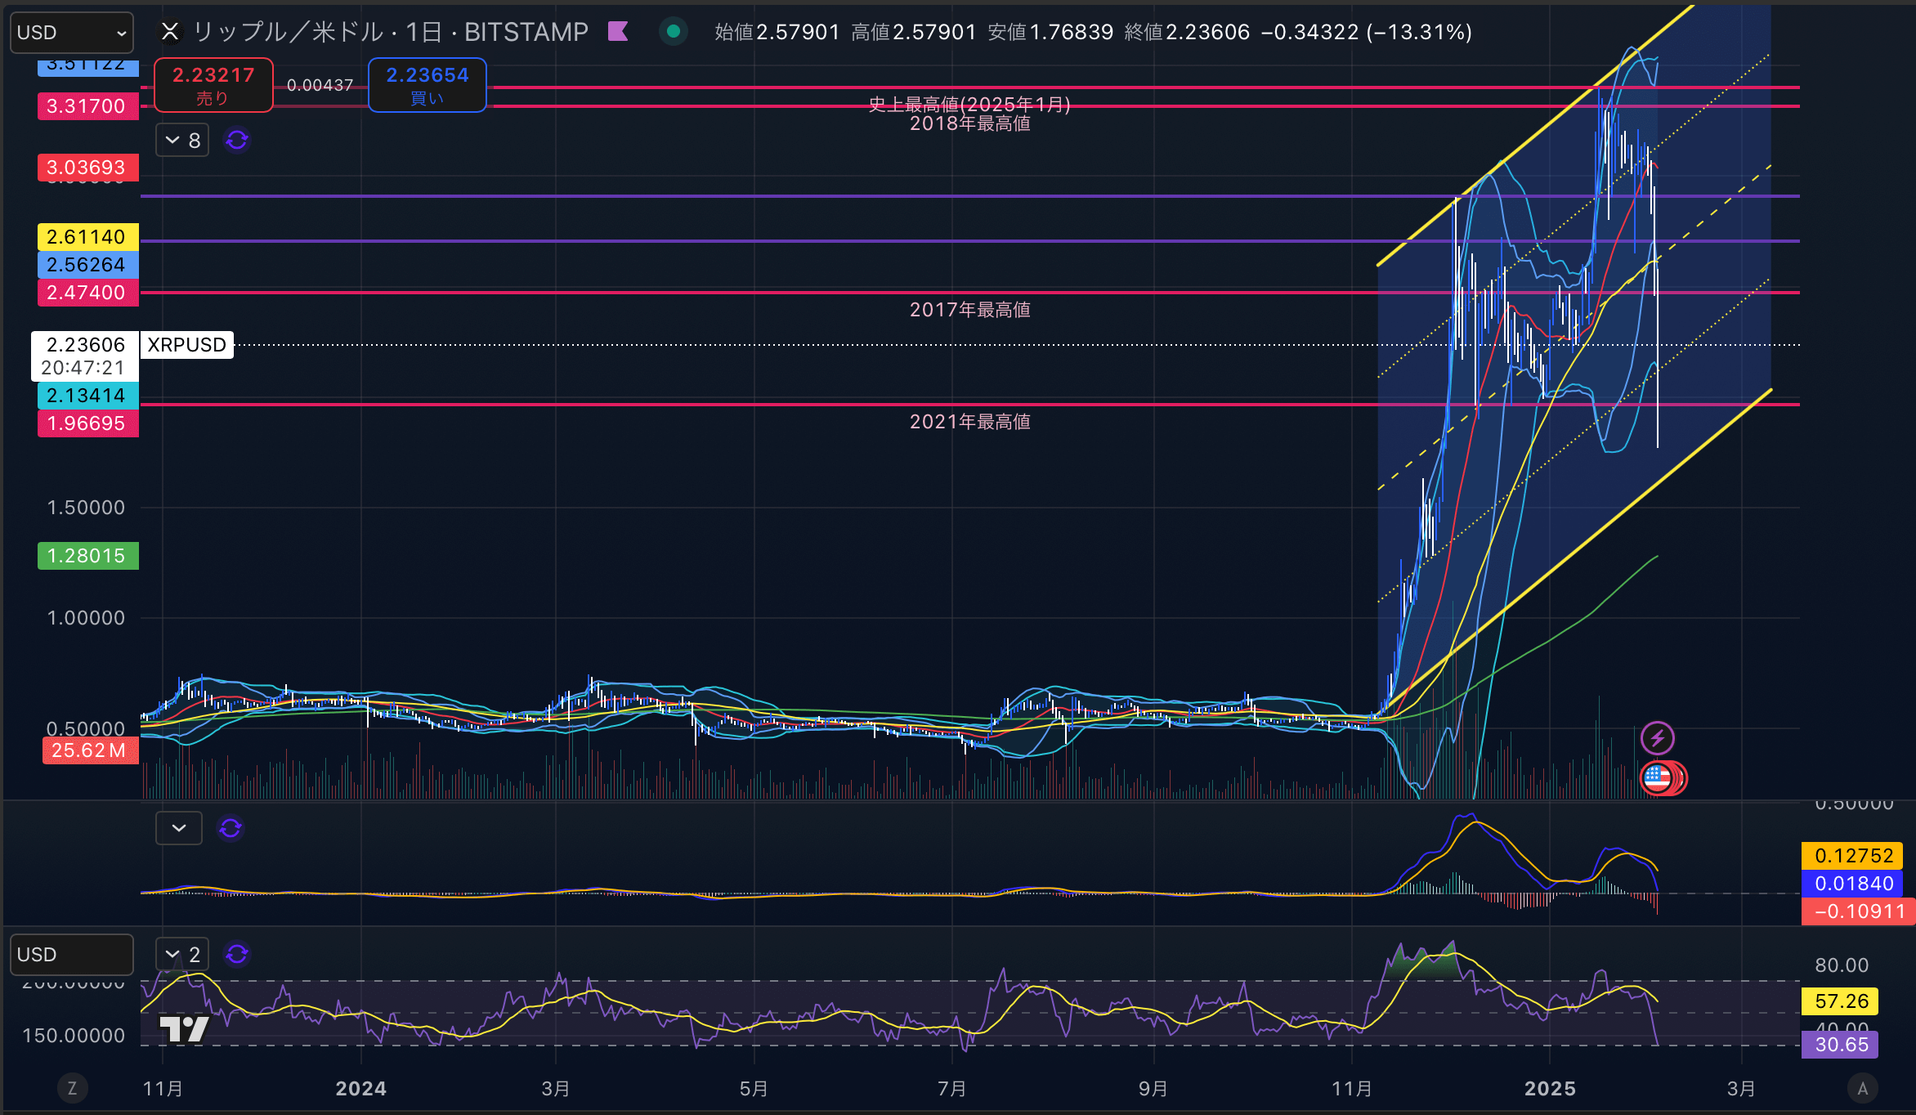This screenshot has height=1115, width=1916.
Task: Click the 2021年最高値 line label
Action: 970,422
